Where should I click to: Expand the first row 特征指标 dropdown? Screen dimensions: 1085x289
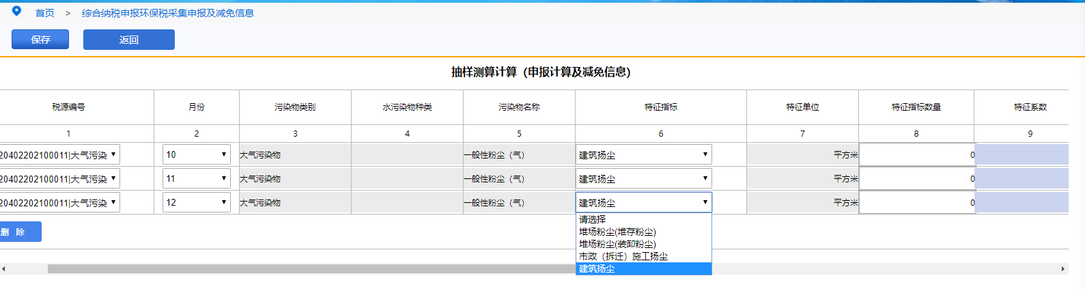pyautogui.click(x=643, y=154)
